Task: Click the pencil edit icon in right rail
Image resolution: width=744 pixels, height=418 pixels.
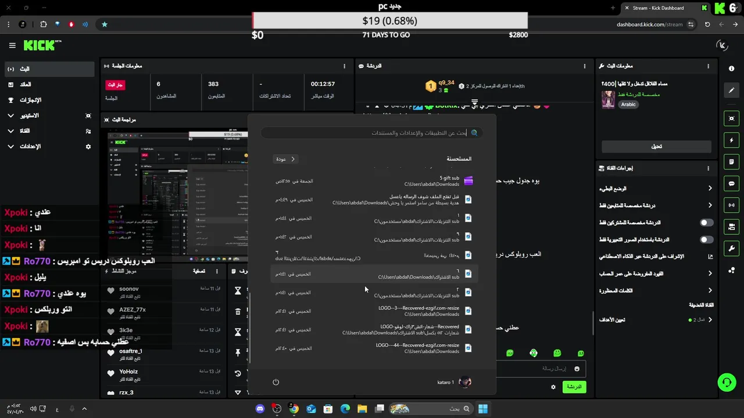Action: tap(731, 91)
